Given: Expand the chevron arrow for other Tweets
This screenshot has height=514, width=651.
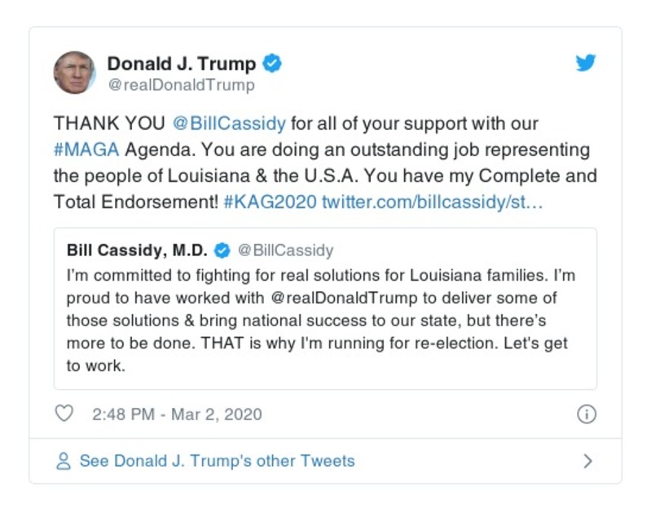Looking at the screenshot, I should 587,461.
